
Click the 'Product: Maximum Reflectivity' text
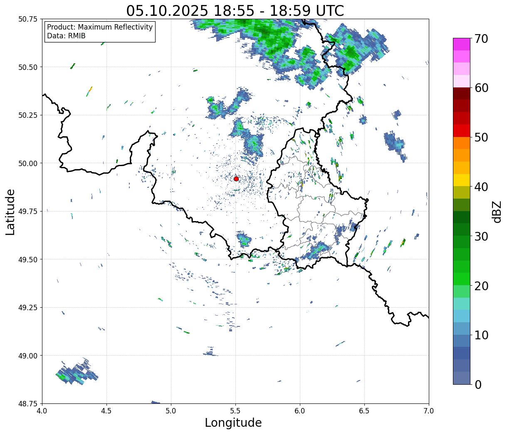pyautogui.click(x=100, y=27)
